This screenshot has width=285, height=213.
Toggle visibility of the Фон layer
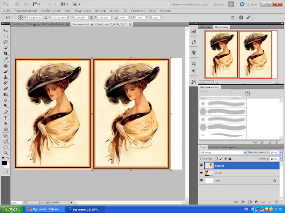[201, 181]
